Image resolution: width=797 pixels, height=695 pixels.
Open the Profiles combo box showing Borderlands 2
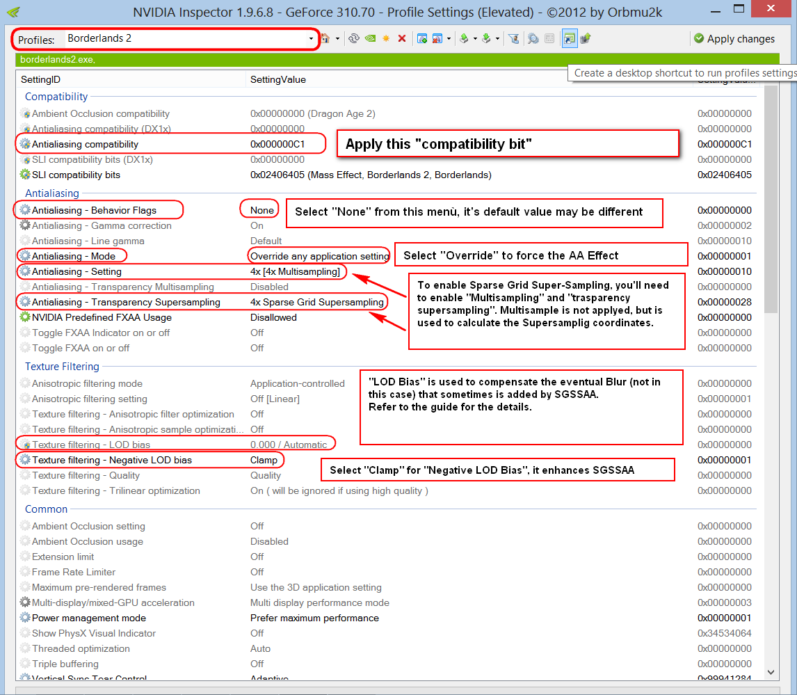coord(190,39)
